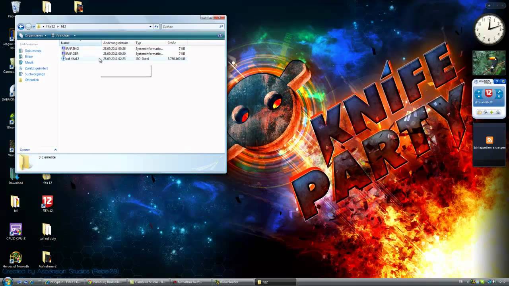Open the Ansichten views menu
The image size is (509, 286).
coord(63,35)
